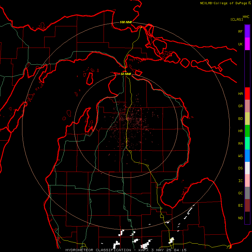Select the DS white legend swatch
Image resolution: width=252 pixels, height=252 pixels.
pos(247,168)
